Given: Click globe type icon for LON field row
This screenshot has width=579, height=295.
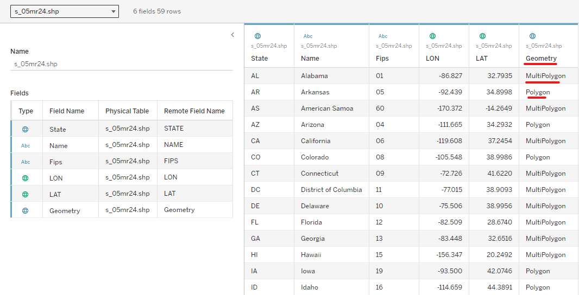Looking at the screenshot, I should (x=26, y=178).
